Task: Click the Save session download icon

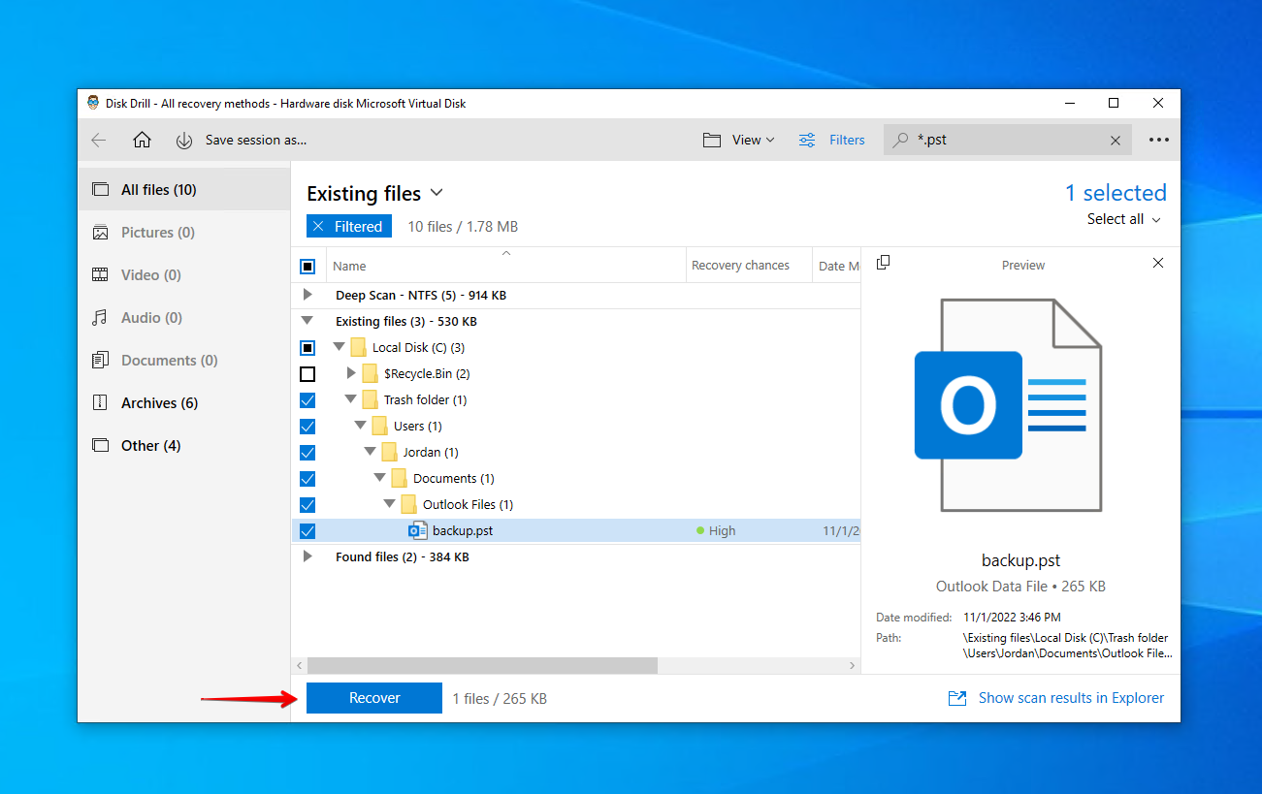Action: coord(184,141)
